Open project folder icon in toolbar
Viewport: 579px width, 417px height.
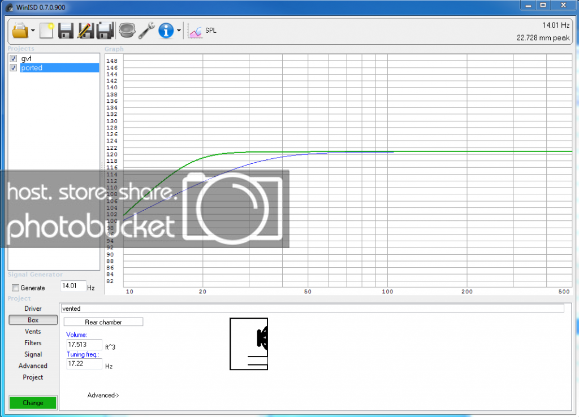(x=20, y=31)
